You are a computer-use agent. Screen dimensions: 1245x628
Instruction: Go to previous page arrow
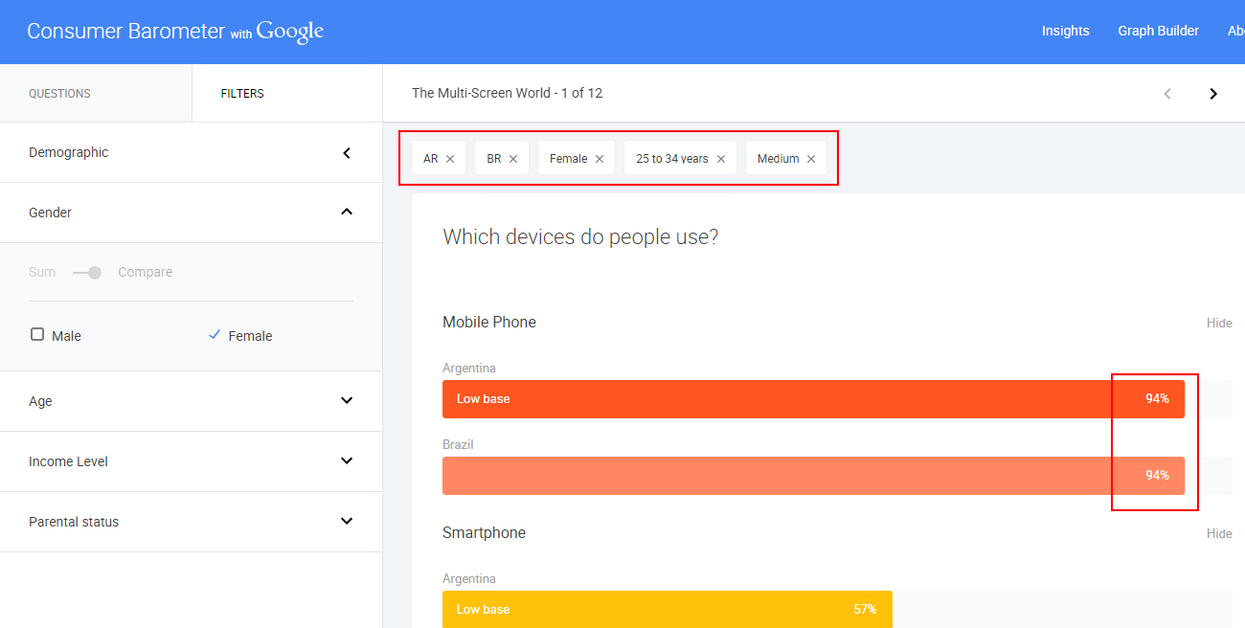[x=1167, y=94]
